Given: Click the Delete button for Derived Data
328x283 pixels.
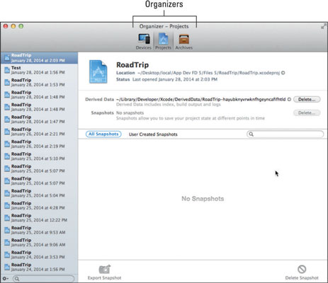Looking at the screenshot, I should tap(307, 99).
